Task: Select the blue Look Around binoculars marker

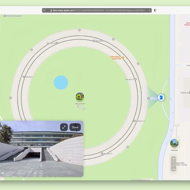Action: (161, 97)
